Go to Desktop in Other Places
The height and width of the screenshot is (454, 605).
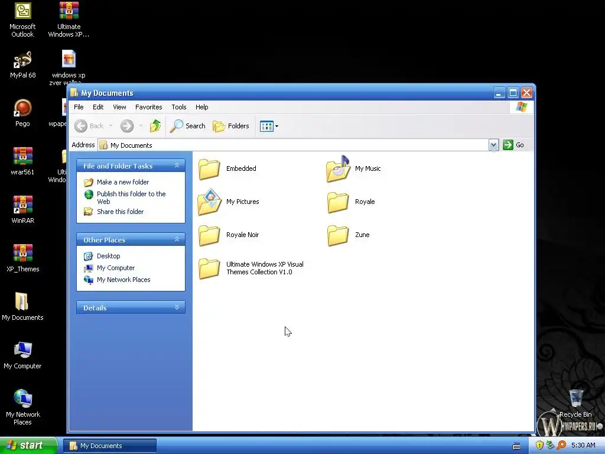109,256
